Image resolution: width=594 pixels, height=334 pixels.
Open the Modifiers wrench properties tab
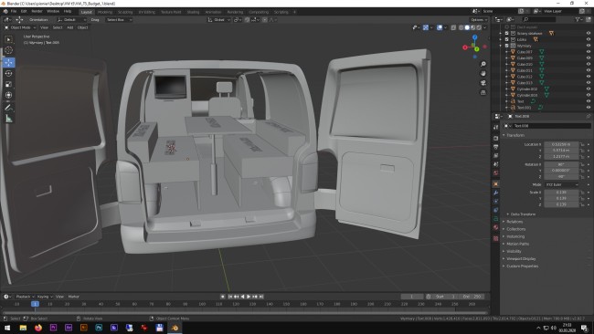tap(496, 193)
